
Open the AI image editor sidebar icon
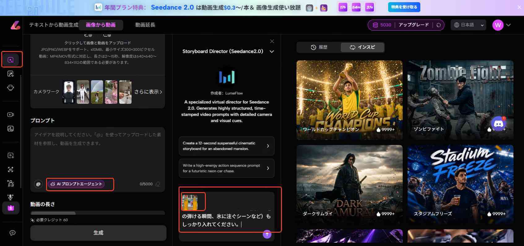click(x=11, y=74)
